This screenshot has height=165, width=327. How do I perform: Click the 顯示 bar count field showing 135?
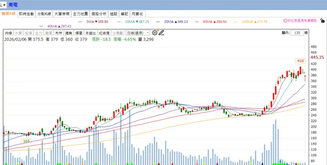coord(297,33)
